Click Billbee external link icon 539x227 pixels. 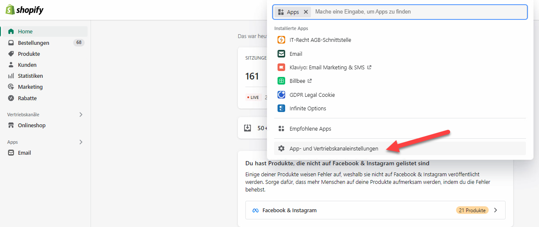coord(309,81)
